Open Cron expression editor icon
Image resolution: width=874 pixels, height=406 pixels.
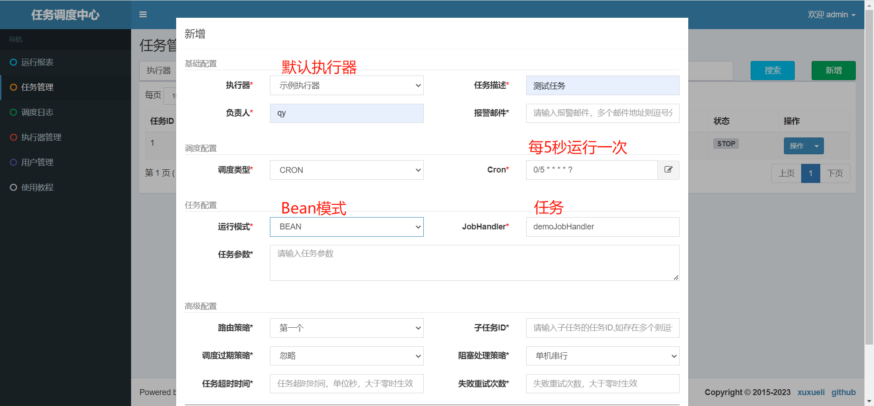click(668, 170)
